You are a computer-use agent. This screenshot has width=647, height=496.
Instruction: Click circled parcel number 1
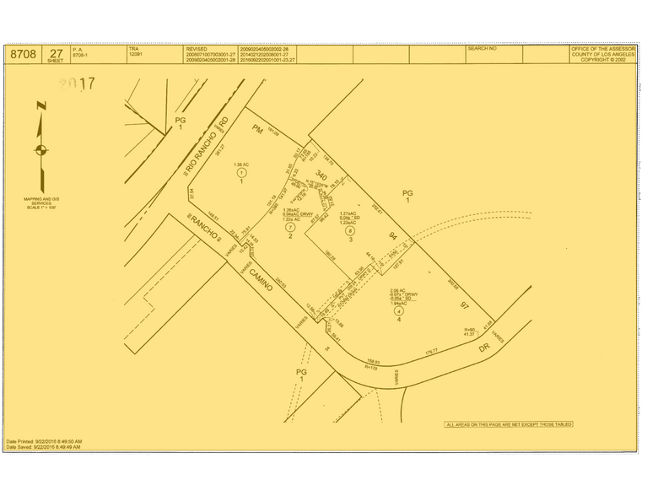(241, 172)
